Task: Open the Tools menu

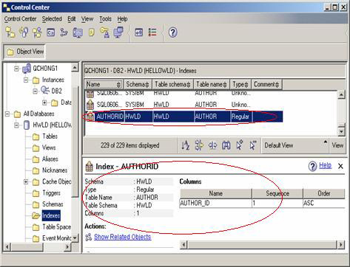Action: [105, 19]
